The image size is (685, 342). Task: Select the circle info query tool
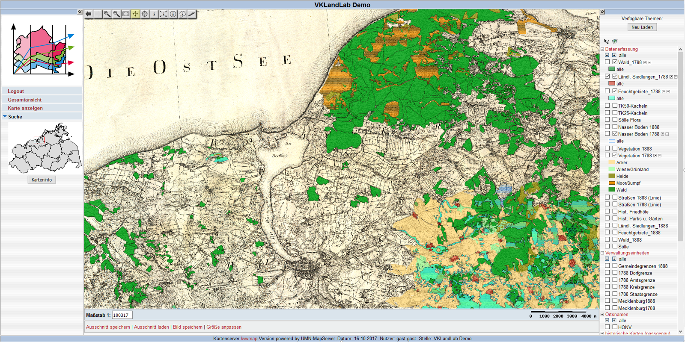(173, 14)
